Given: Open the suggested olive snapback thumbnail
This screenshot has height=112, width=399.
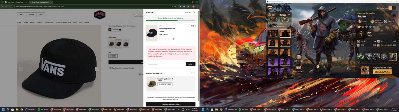Looking at the screenshot, I should click(152, 84).
